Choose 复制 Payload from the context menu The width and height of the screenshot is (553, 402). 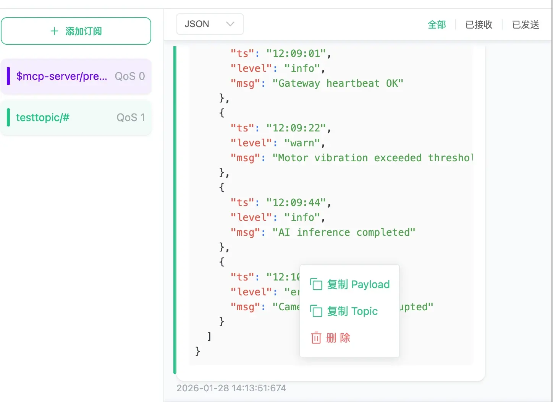pyautogui.click(x=358, y=284)
